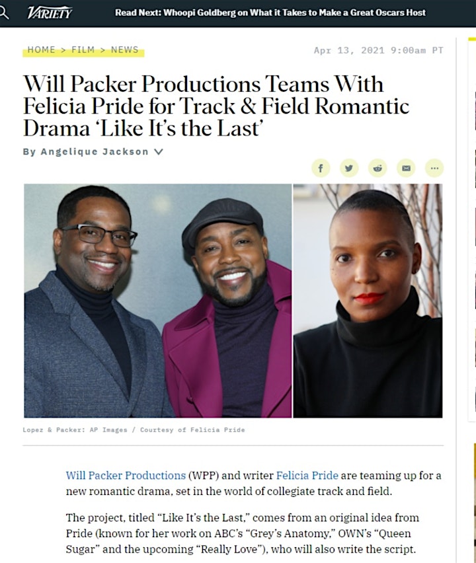Go to HOME breadcrumb
Viewport: 476px width, 563px height.
pos(41,50)
